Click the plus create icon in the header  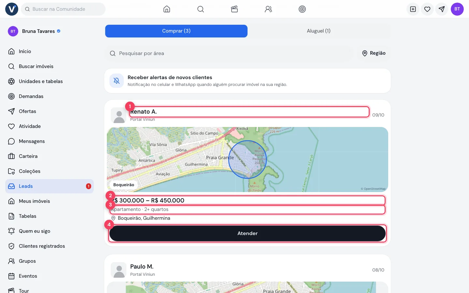[x=413, y=9]
